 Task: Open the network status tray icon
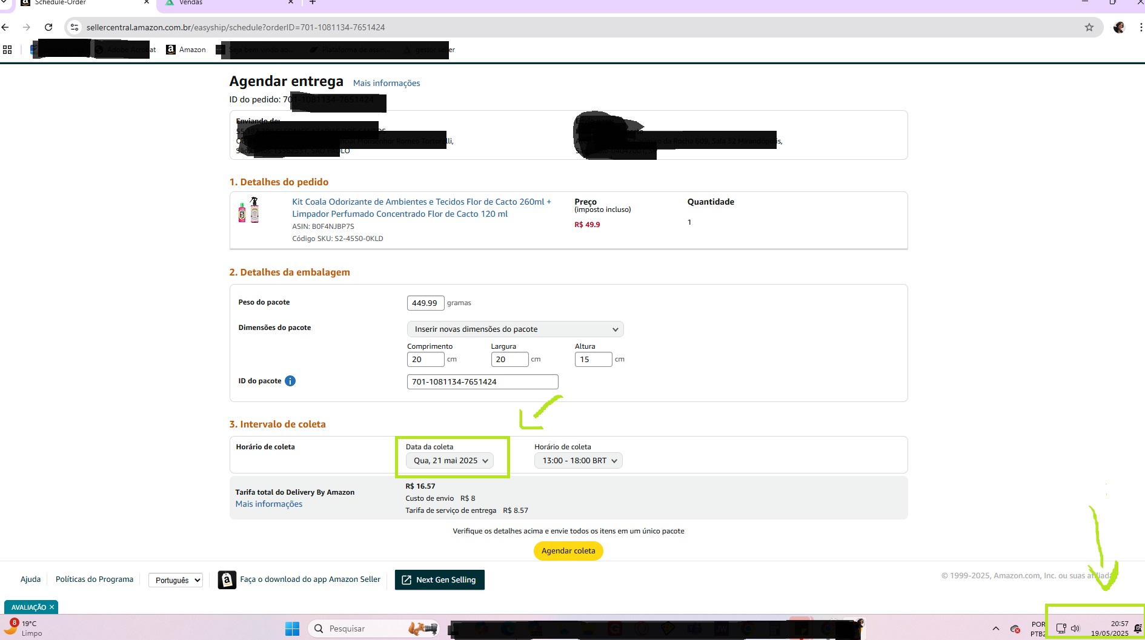[1061, 628]
